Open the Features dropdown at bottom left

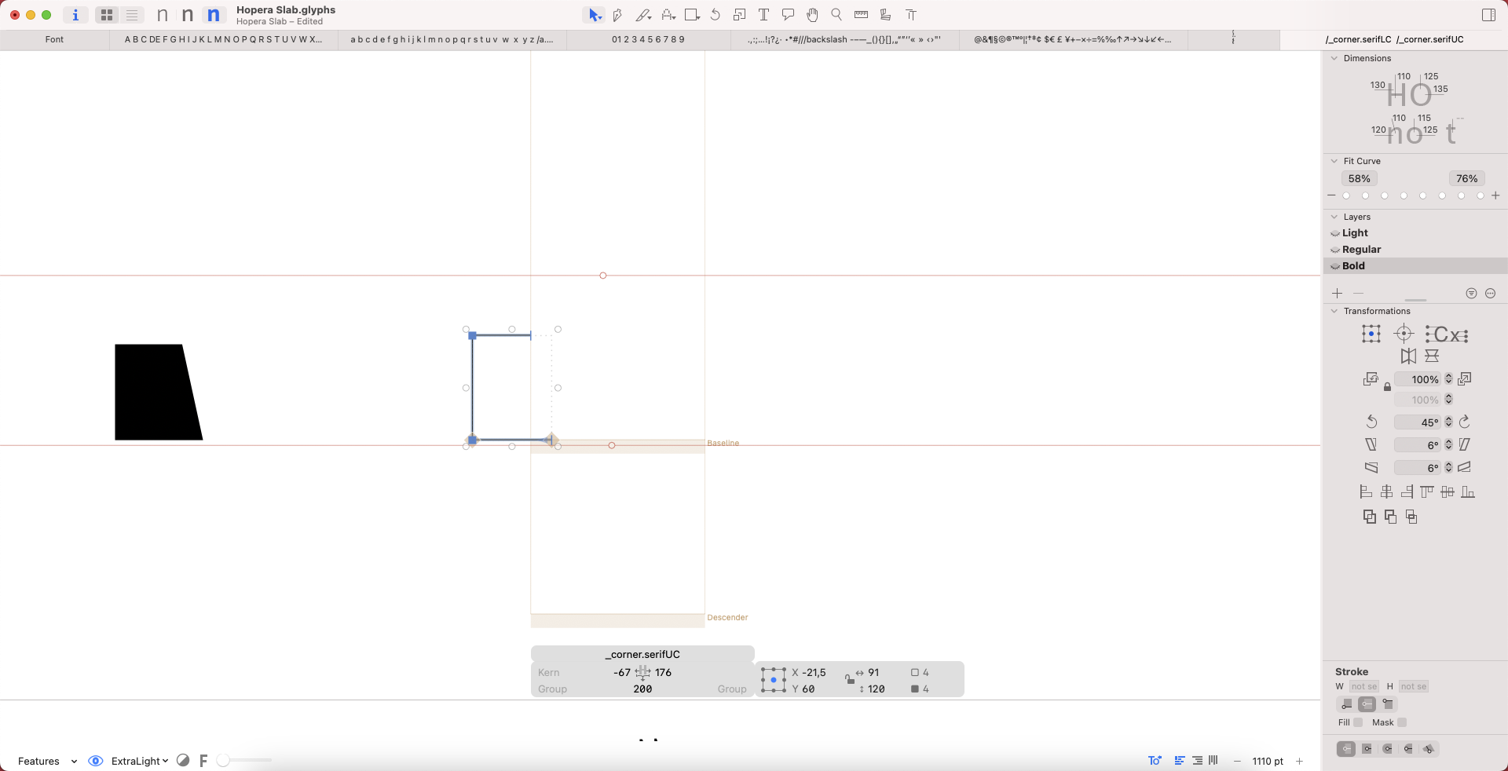47,761
